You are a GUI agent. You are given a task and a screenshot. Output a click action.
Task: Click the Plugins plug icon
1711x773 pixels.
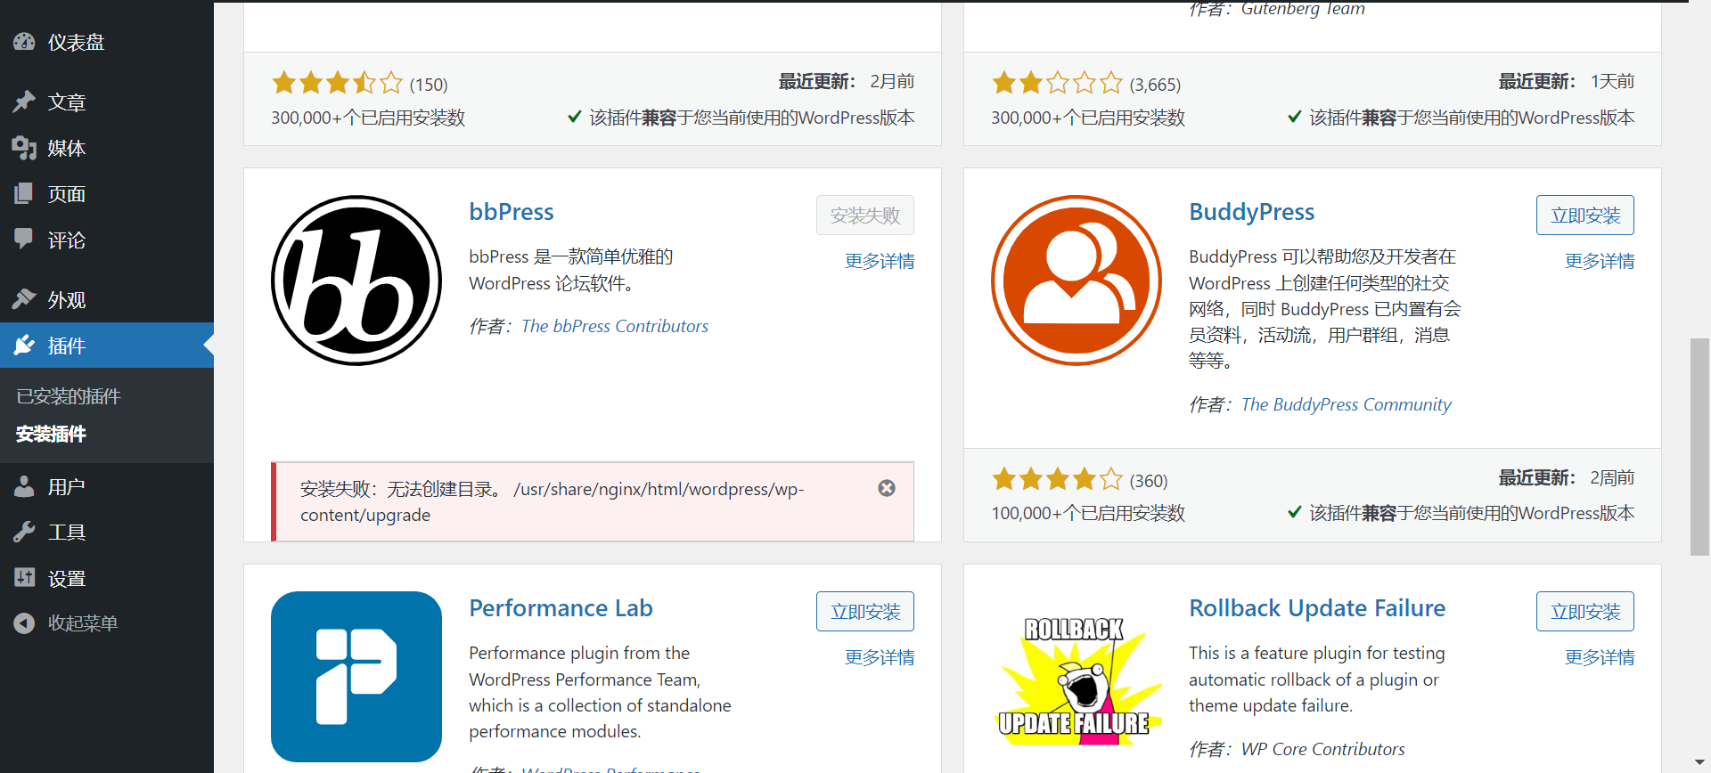[x=24, y=345]
